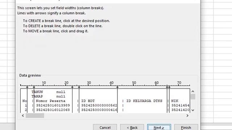This screenshot has width=232, height=130.
Task: Proceed with the Next button
Action: tap(159, 127)
